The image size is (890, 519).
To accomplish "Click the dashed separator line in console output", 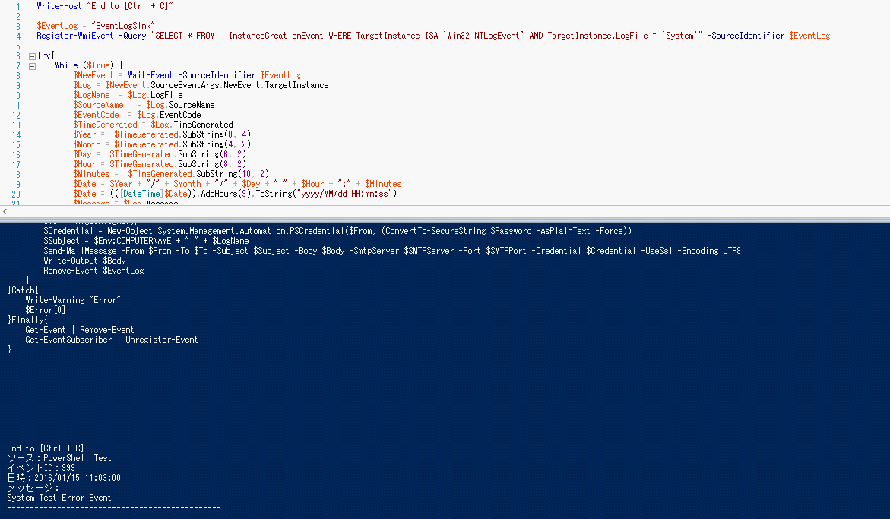I will (113, 507).
